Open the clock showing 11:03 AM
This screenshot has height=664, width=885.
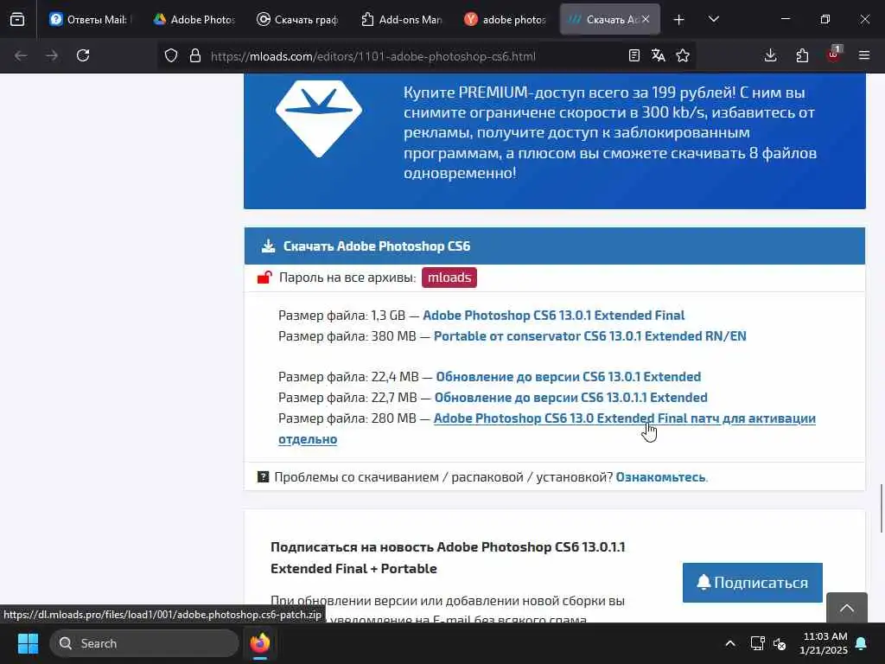pos(824,643)
